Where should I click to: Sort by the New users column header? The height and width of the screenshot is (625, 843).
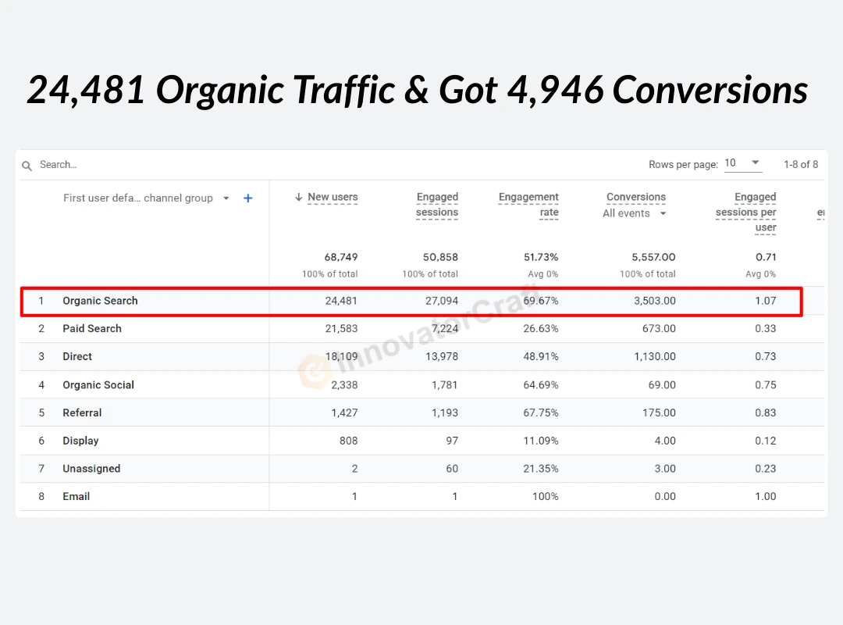point(333,198)
